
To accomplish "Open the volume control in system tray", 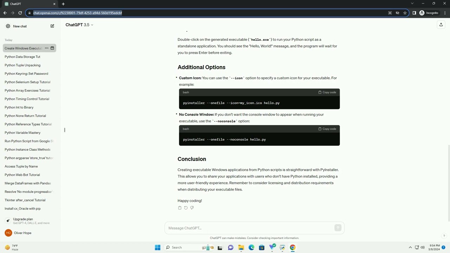I will click(423, 247).
